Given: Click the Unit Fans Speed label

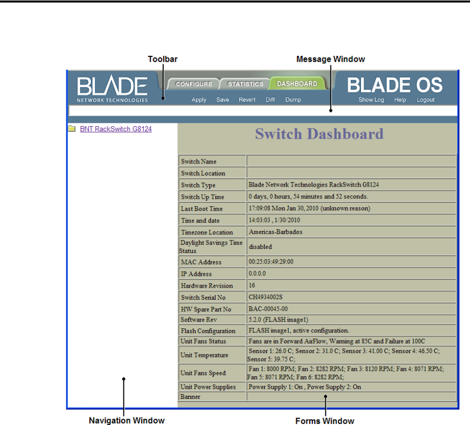Looking at the screenshot, I should 203,373.
